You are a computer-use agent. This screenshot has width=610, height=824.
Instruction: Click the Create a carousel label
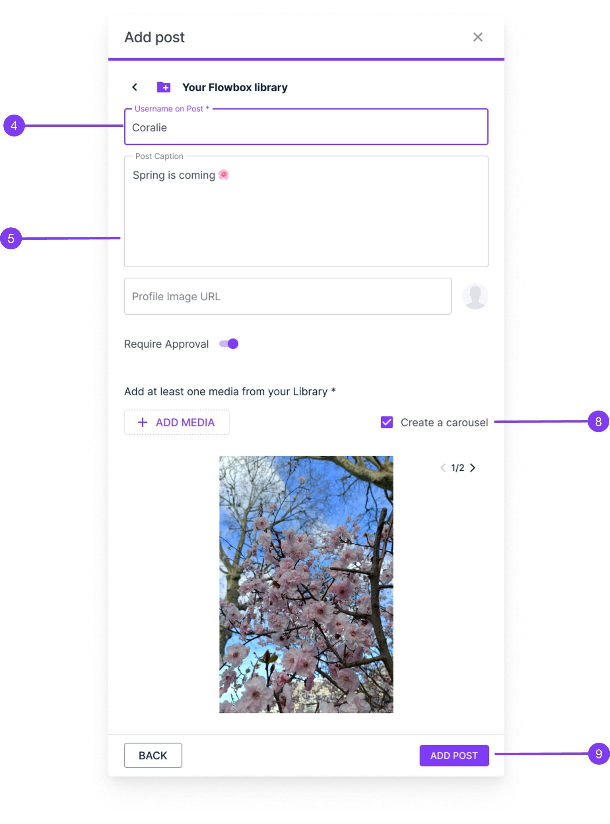(x=444, y=422)
